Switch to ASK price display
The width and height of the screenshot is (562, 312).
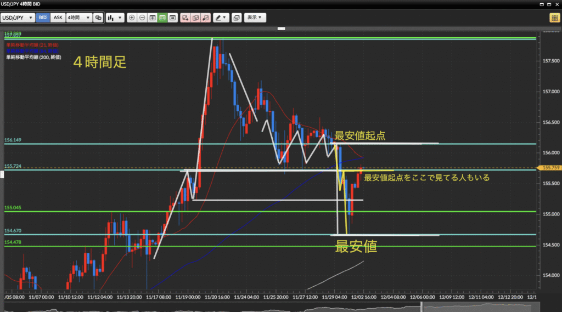tap(57, 18)
